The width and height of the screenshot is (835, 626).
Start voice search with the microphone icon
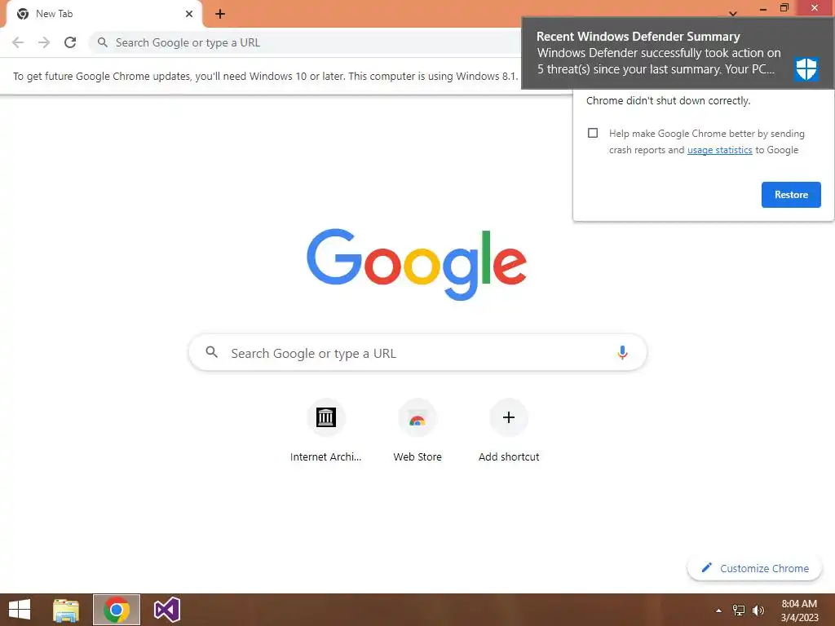pos(622,352)
